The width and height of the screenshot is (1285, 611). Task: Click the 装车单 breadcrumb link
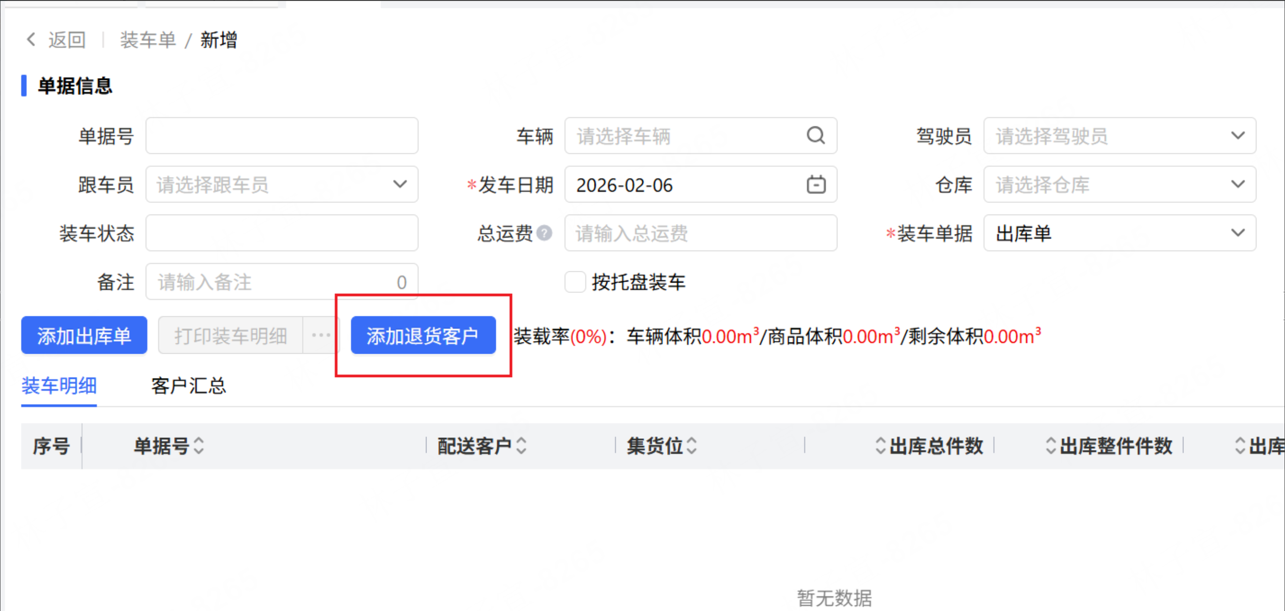147,40
